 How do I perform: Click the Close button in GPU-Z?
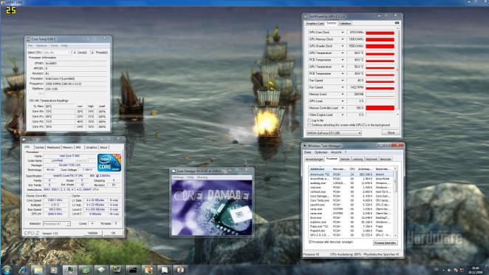coord(391,132)
